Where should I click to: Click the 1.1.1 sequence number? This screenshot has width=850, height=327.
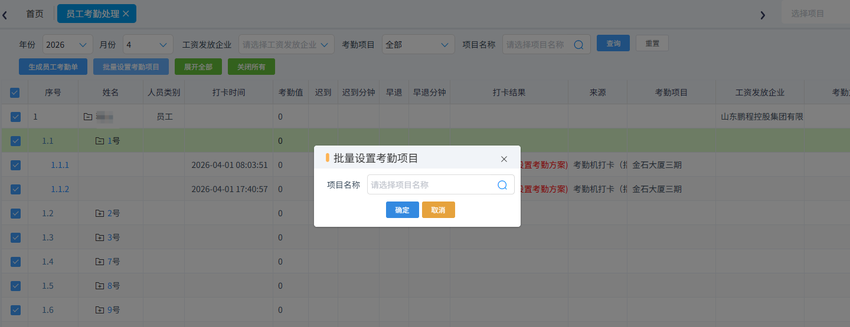click(60, 165)
